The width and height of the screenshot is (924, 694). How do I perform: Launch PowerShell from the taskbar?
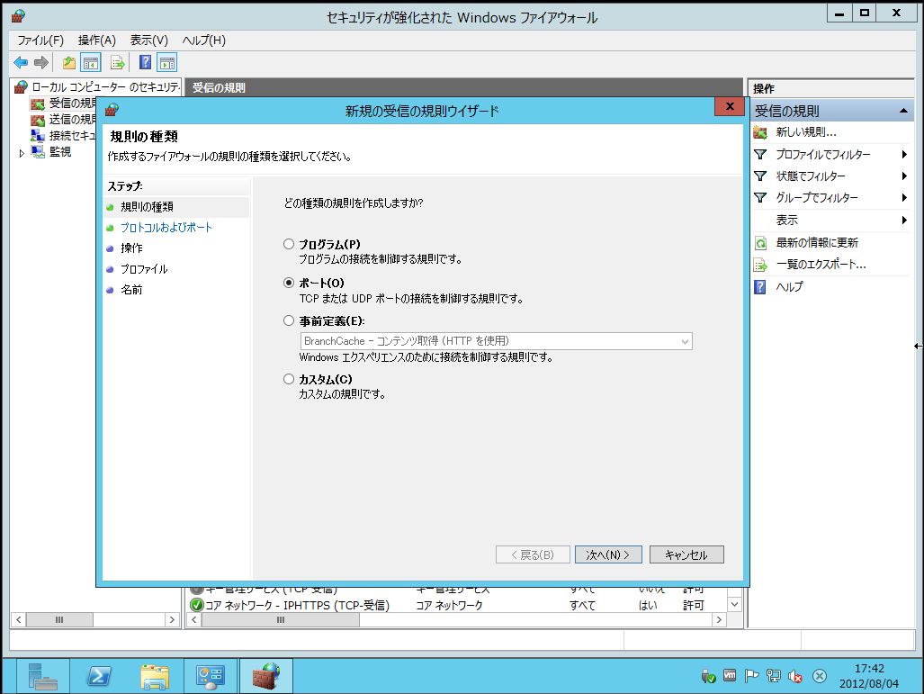pyautogui.click(x=98, y=676)
